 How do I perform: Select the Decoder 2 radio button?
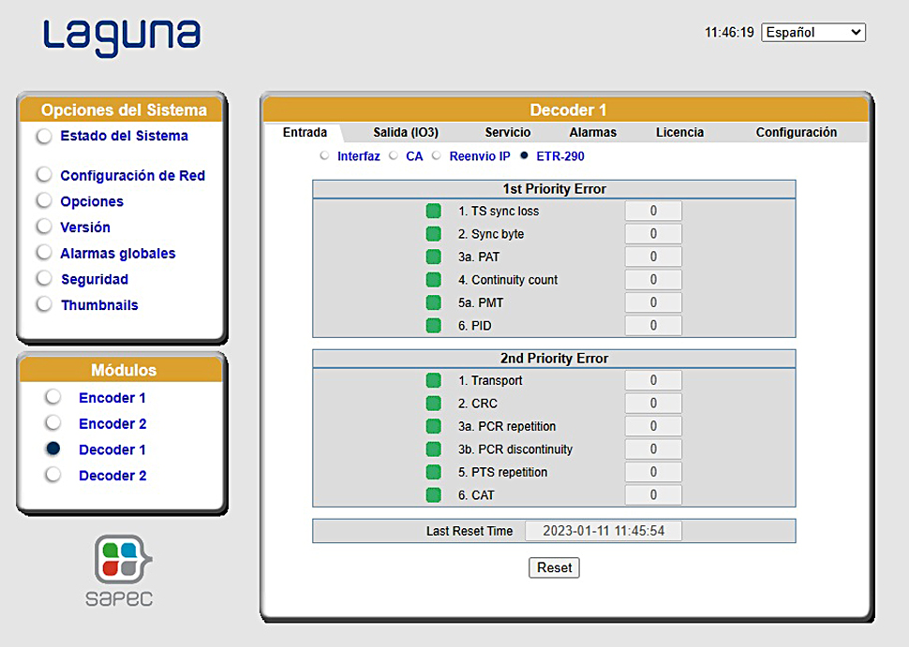pos(53,475)
